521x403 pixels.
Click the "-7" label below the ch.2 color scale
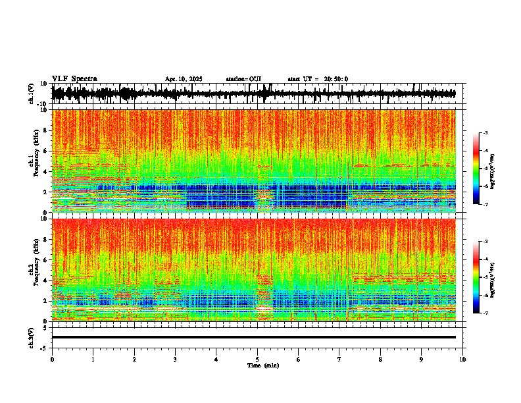point(485,313)
